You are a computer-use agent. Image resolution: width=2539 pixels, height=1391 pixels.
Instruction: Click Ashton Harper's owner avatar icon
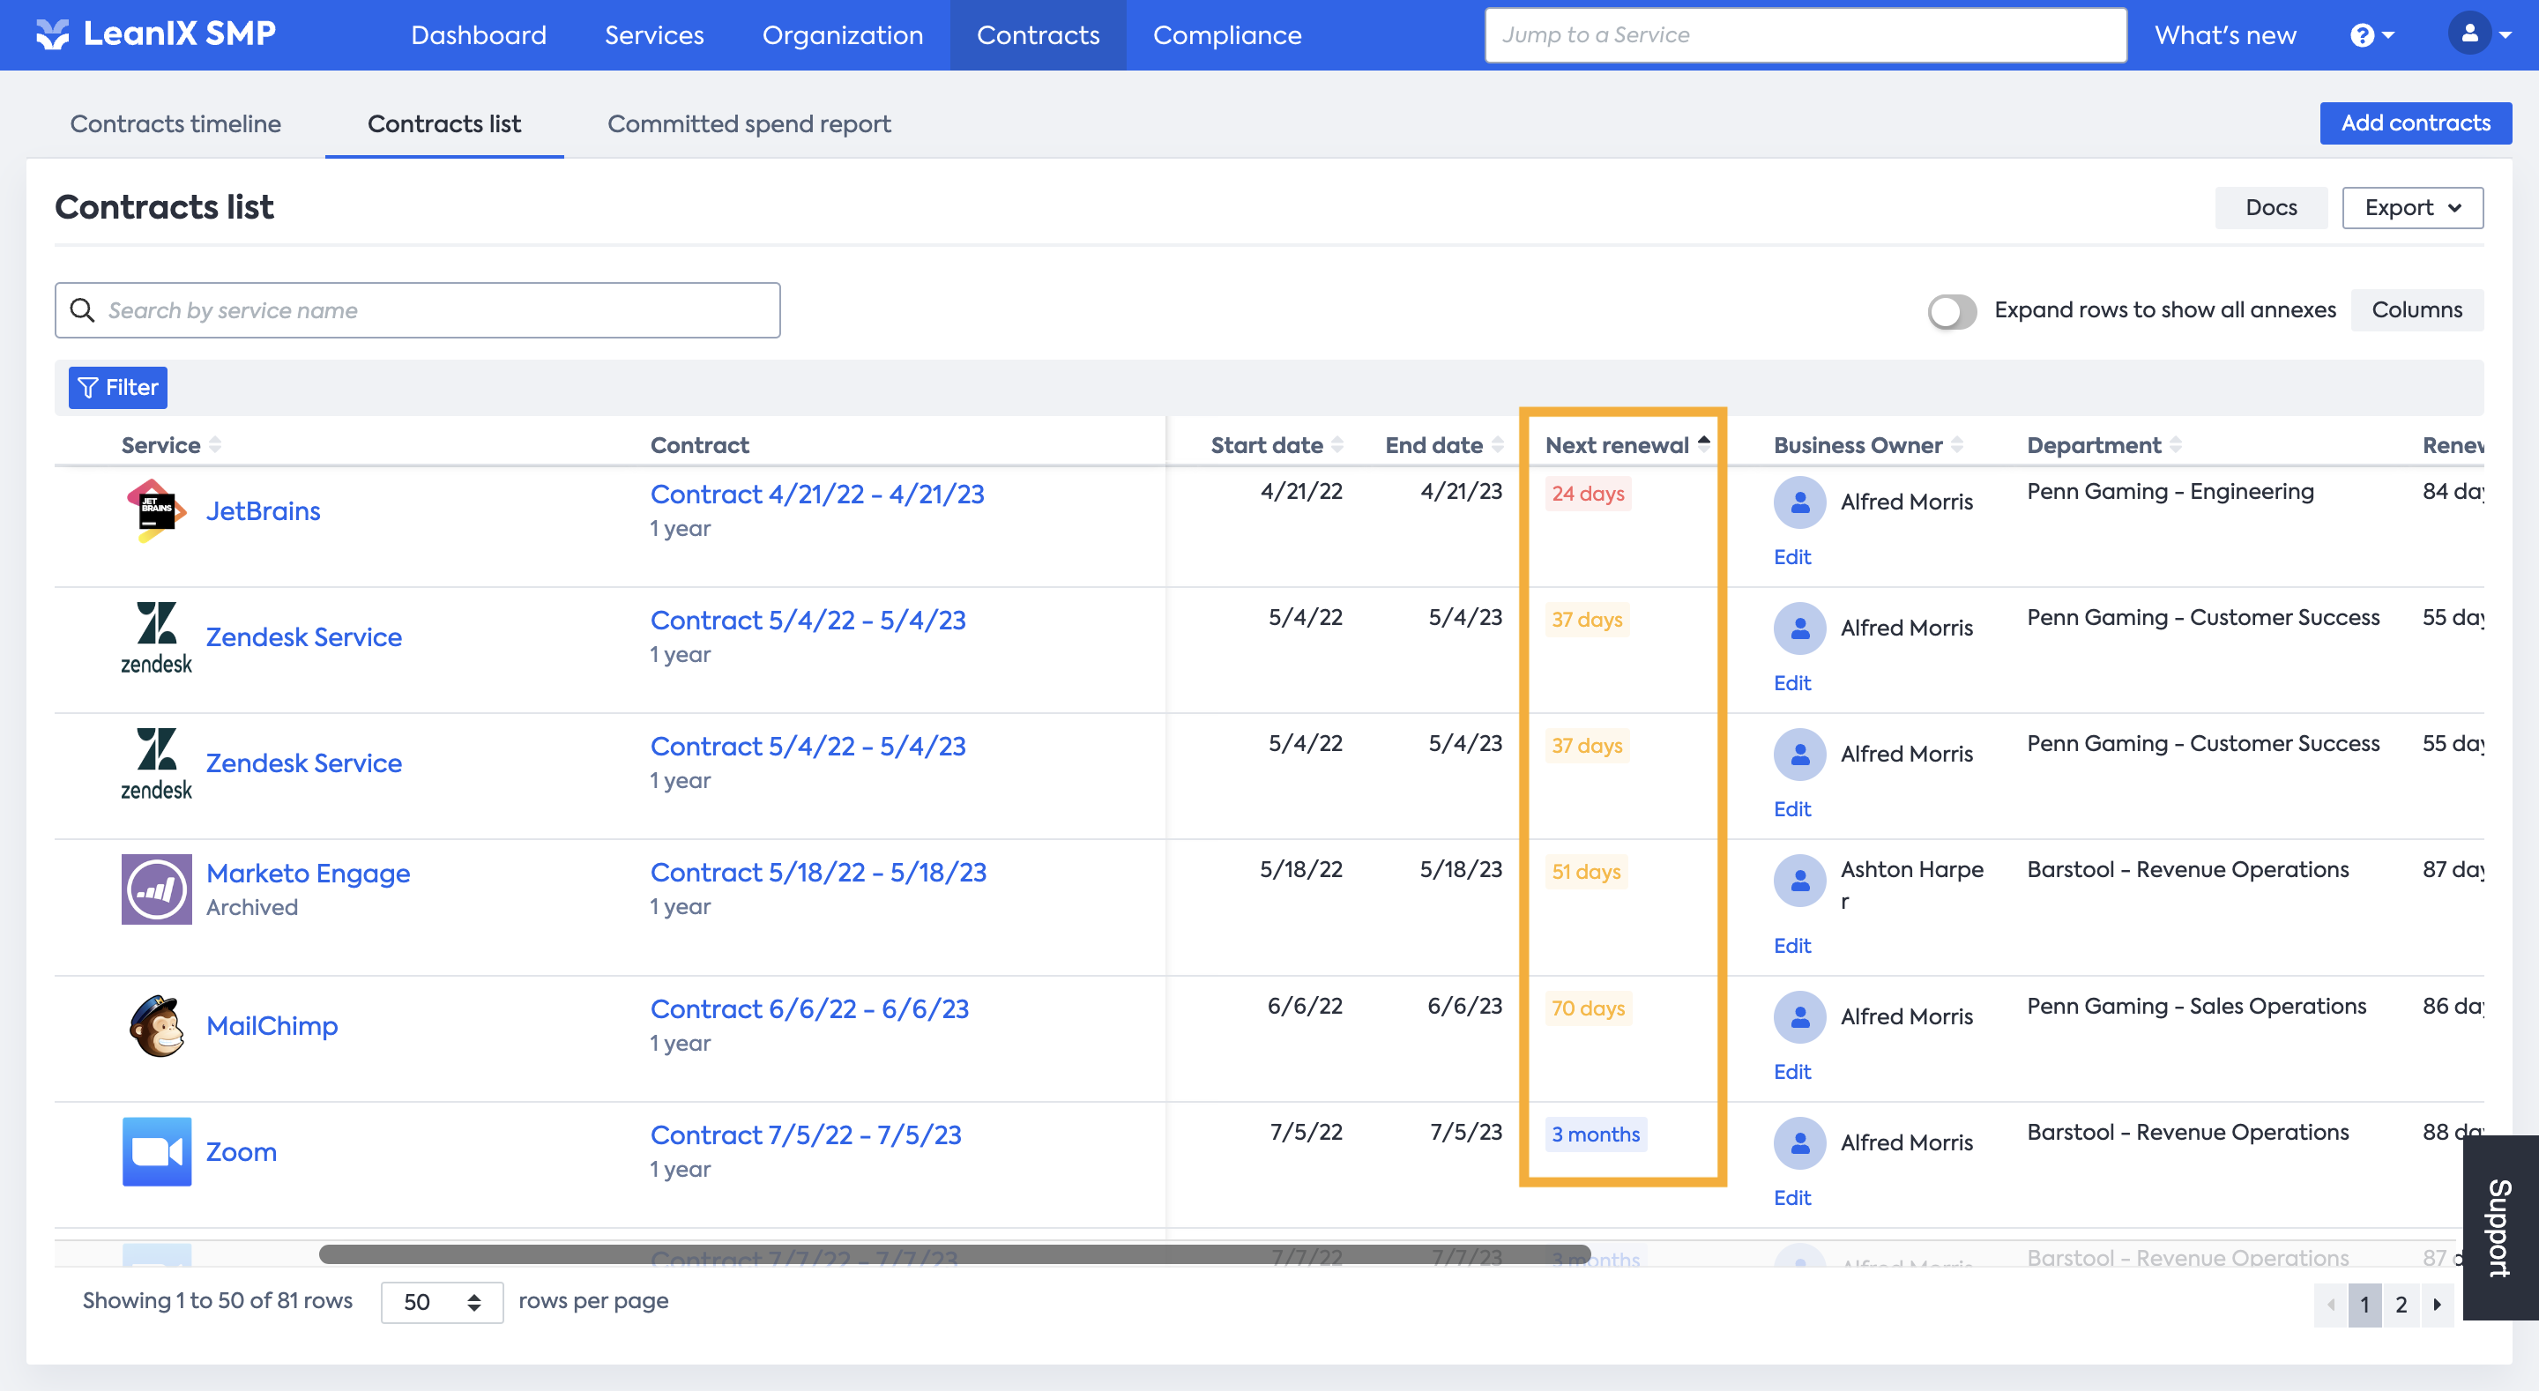pyautogui.click(x=1798, y=881)
